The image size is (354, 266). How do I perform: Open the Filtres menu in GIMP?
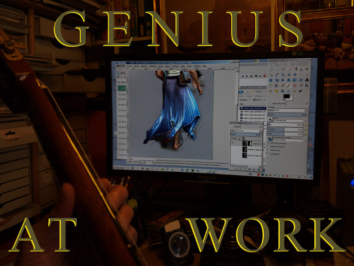tap(189, 66)
